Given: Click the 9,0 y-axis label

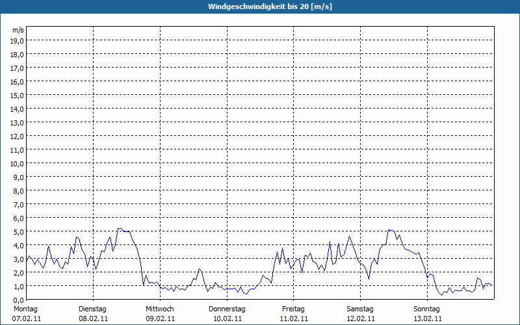Looking at the screenshot, I should (18, 177).
